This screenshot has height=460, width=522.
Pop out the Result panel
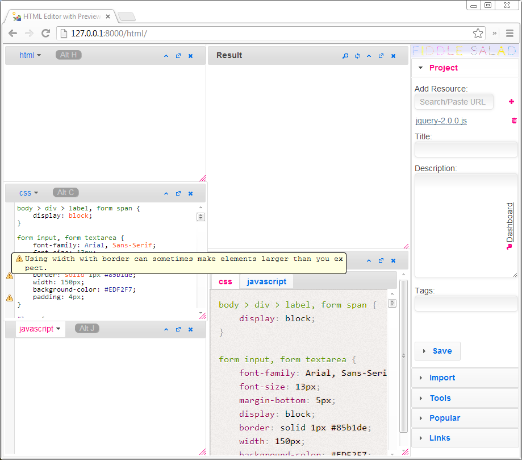click(x=381, y=56)
